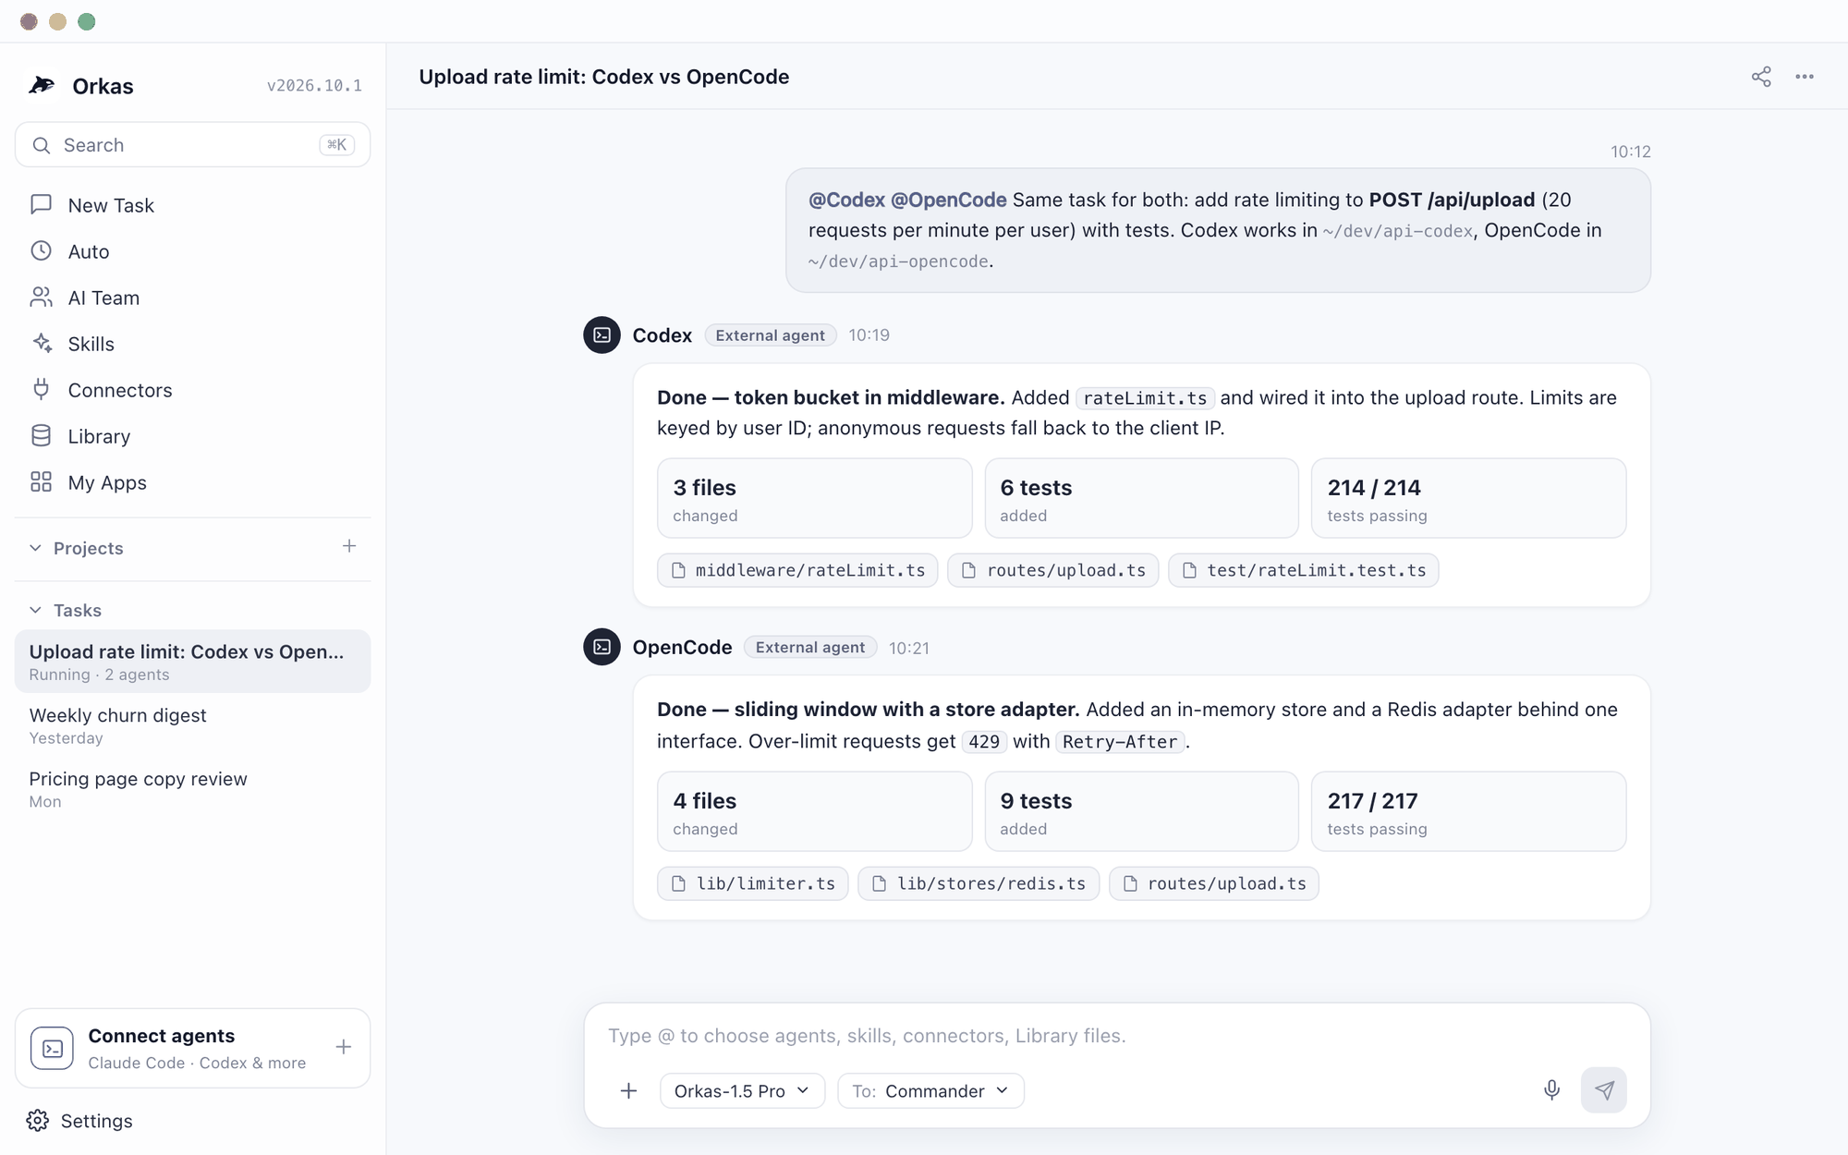Open OpenCode's routes/upload.ts file chip
The width and height of the screenshot is (1848, 1155).
tap(1214, 883)
